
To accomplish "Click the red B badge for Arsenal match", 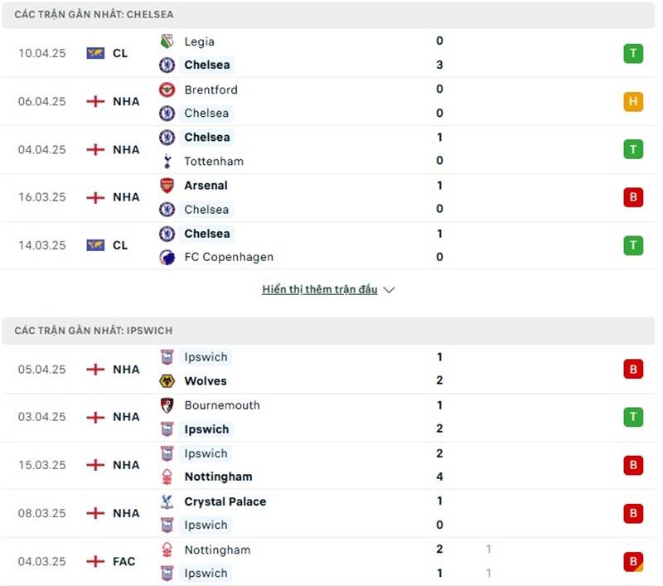I will point(633,198).
